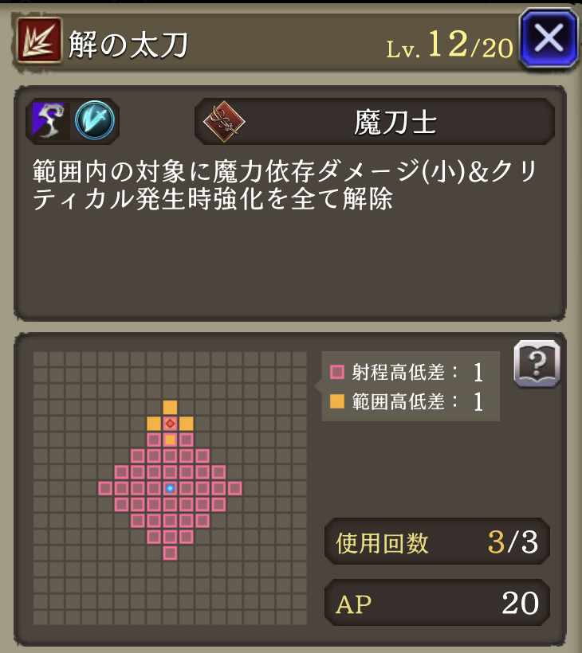Tap the cyan sword attack-type icon
The width and height of the screenshot is (582, 653).
95,120
